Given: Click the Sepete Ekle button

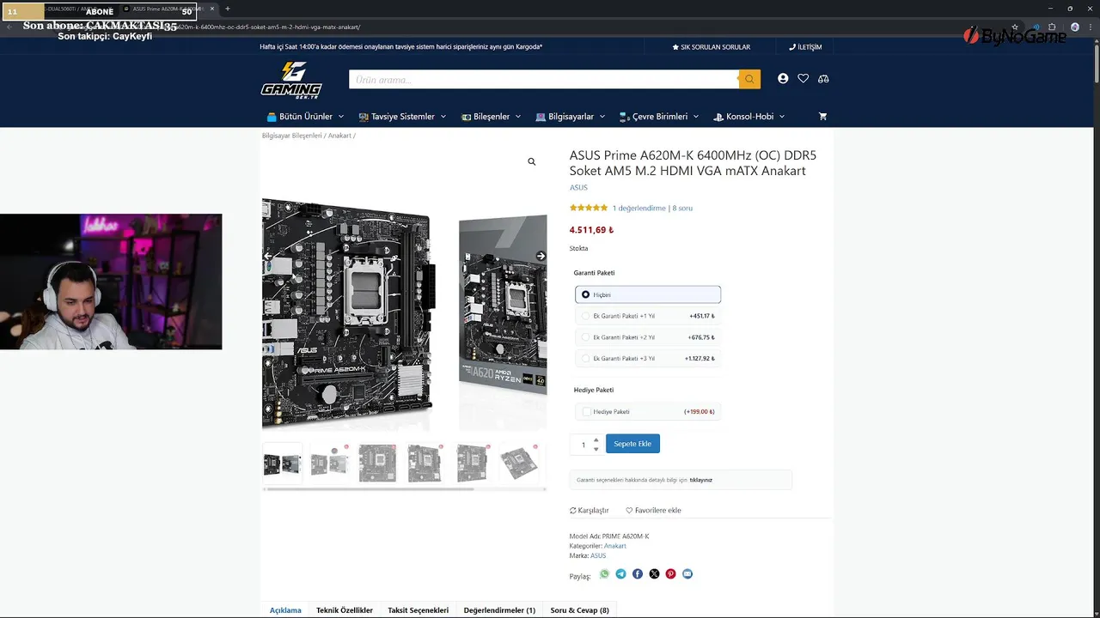Looking at the screenshot, I should [632, 444].
